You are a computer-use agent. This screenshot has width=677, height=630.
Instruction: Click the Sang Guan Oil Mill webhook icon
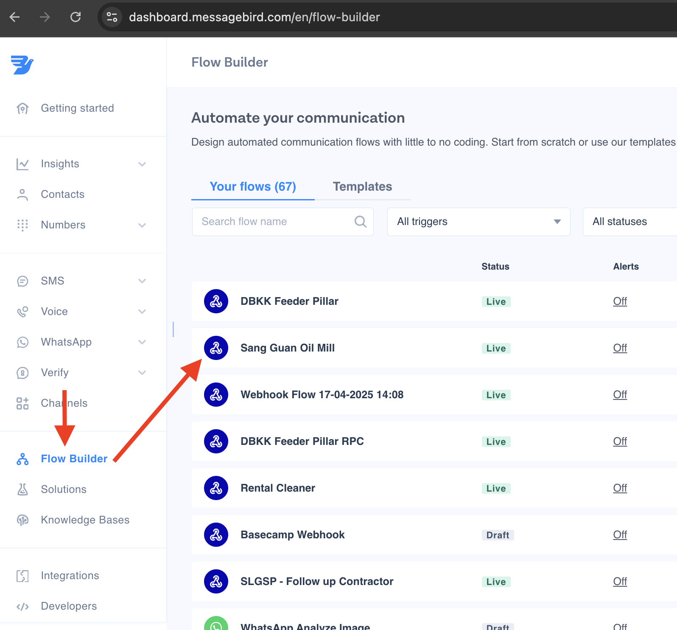[216, 348]
